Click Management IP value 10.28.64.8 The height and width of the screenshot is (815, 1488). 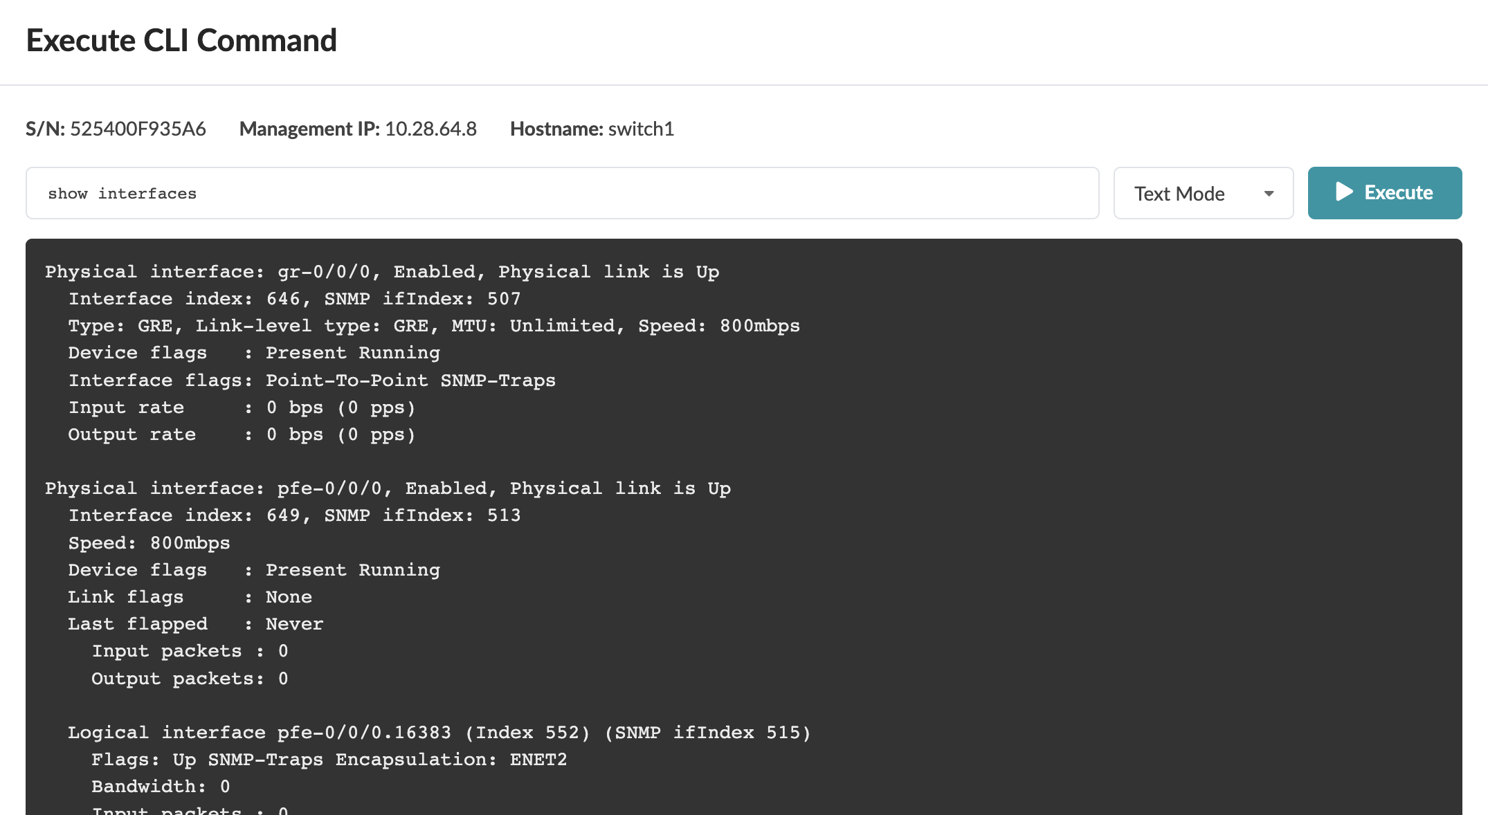coord(430,129)
